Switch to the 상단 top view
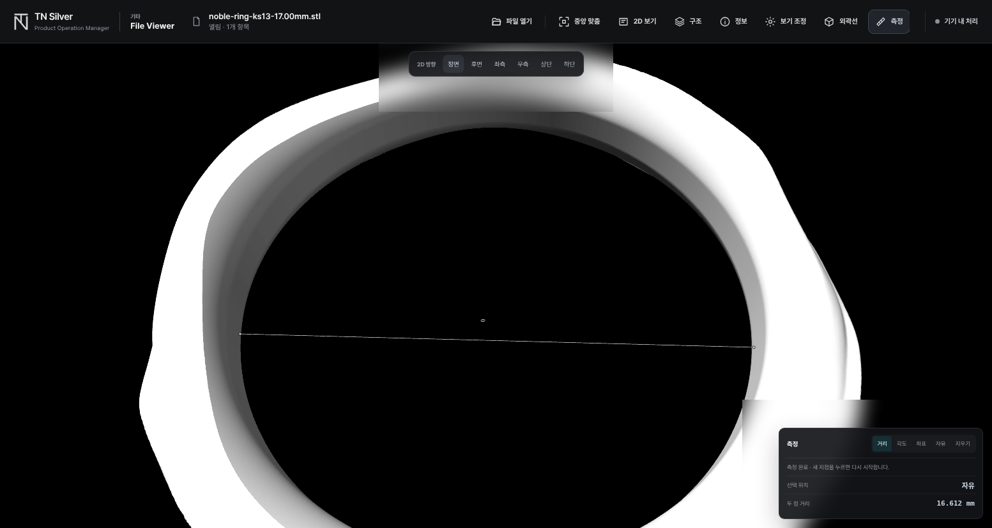The image size is (992, 528). pyautogui.click(x=546, y=64)
